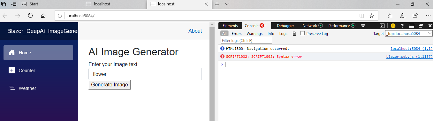Open the Favorites hub icon
Image resolution: width=433 pixels, height=121 pixels.
[390, 16]
